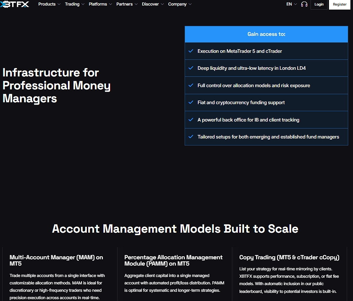Click checkmark beside Deep liquidity line
Screen dimensions: 353x301
pyautogui.click(x=191, y=68)
